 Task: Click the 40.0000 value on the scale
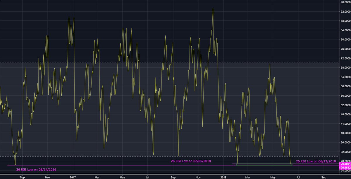tap(346, 133)
